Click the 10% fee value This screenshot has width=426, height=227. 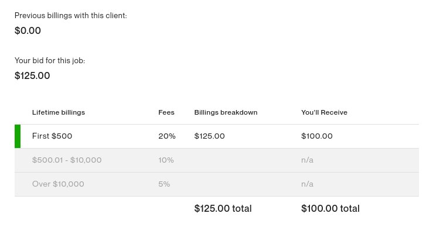pos(166,160)
